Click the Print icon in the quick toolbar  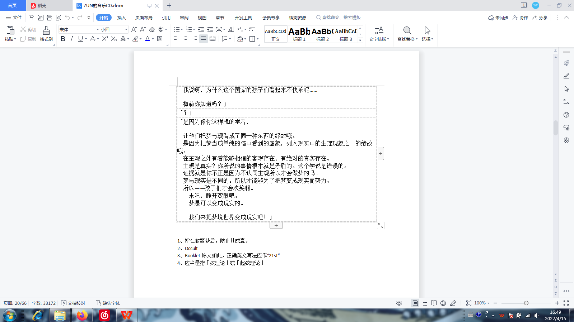(x=49, y=18)
